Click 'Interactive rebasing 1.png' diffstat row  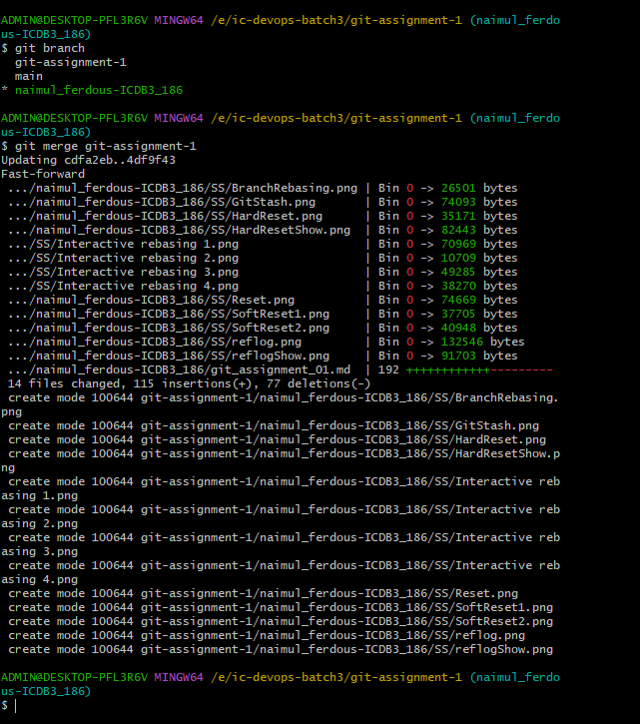[263, 244]
